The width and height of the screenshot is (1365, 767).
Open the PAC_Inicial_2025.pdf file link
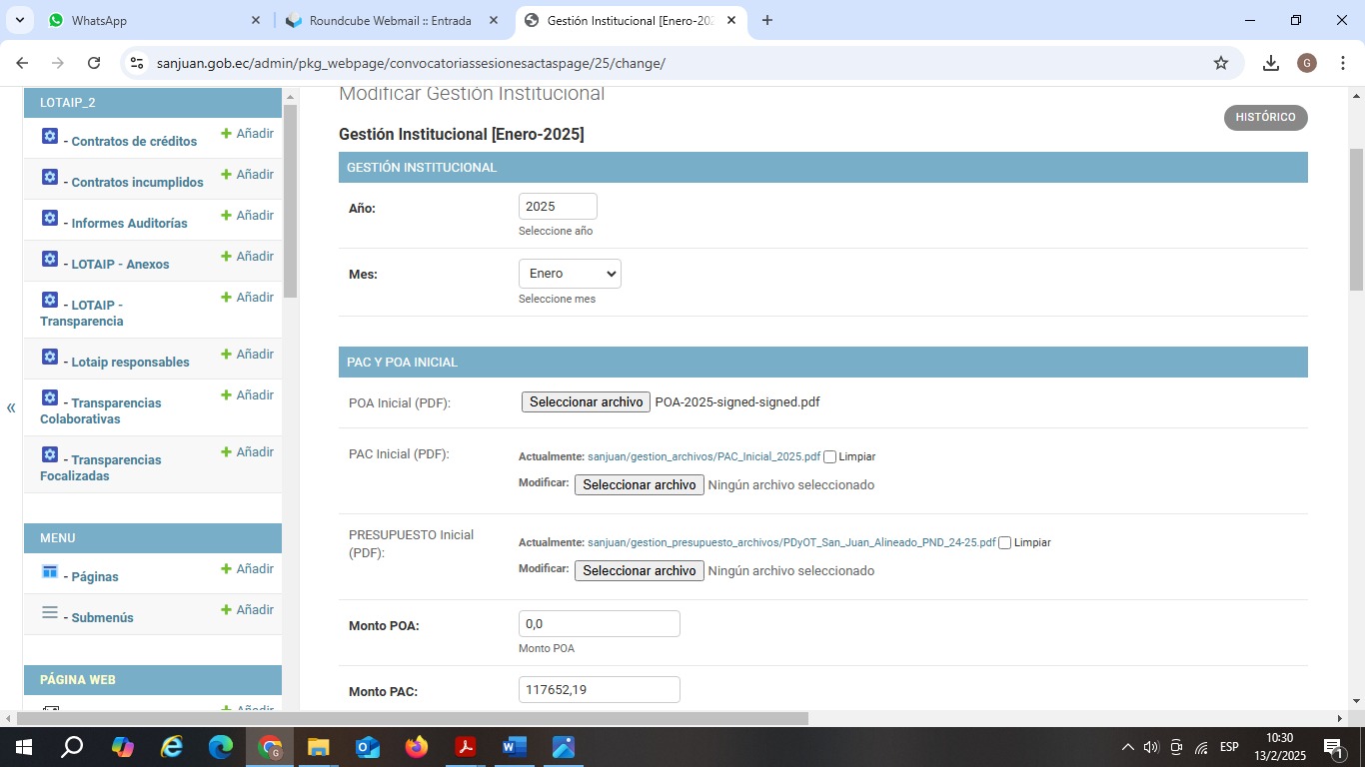(703, 456)
